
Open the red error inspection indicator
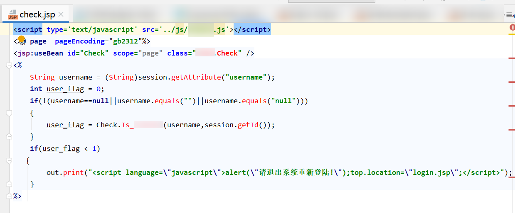[512, 27]
